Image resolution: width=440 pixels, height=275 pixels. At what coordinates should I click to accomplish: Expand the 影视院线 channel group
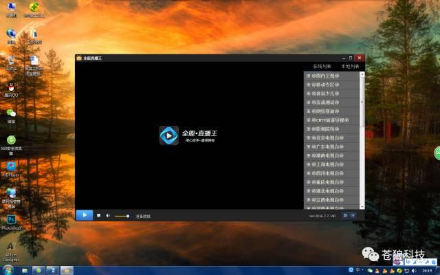coord(309,129)
